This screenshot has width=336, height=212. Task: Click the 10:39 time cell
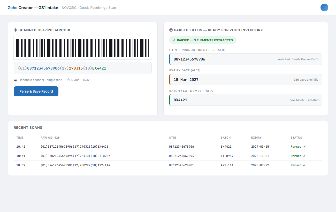click(21, 165)
